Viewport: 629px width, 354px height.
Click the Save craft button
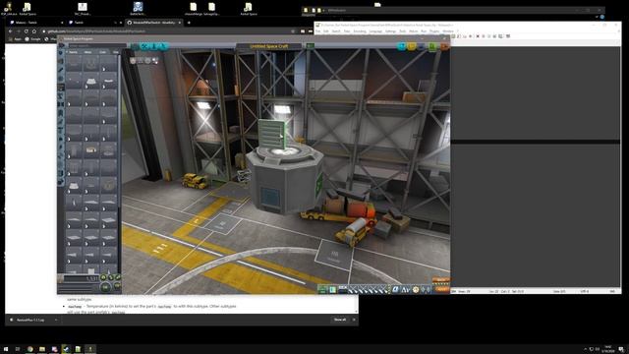point(422,46)
